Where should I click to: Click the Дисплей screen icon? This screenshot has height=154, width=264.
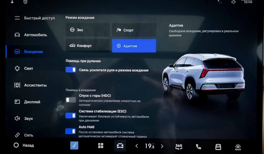coord(17,102)
